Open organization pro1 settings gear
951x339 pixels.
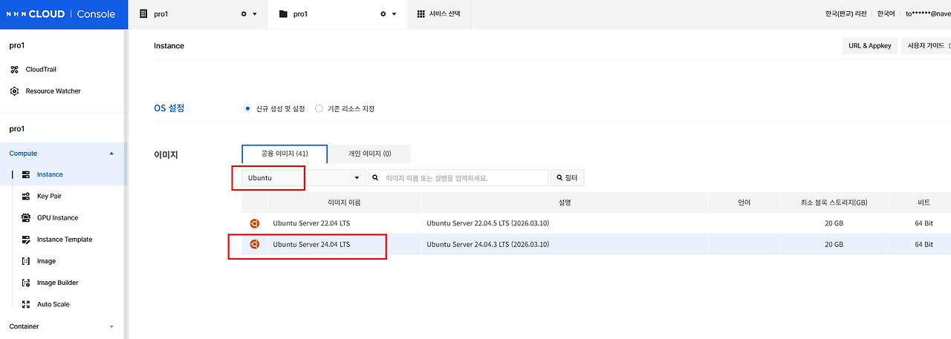pyautogui.click(x=244, y=14)
